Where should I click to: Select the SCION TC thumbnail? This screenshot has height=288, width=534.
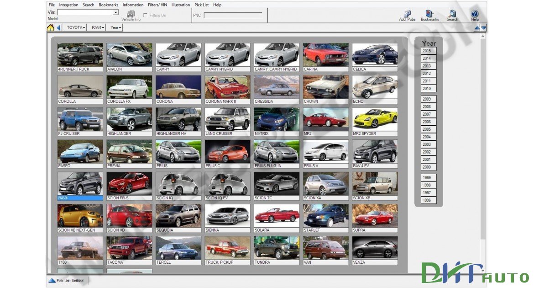(x=277, y=186)
